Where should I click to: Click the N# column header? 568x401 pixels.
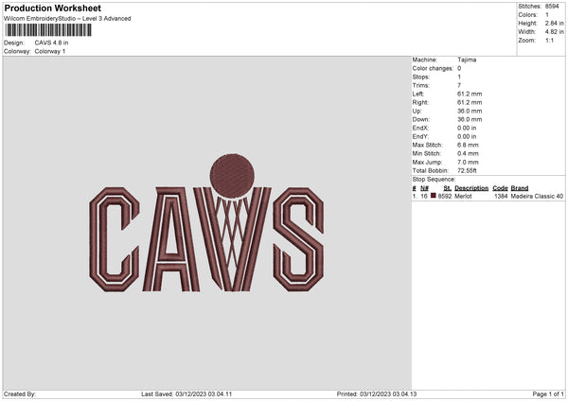pyautogui.click(x=425, y=187)
